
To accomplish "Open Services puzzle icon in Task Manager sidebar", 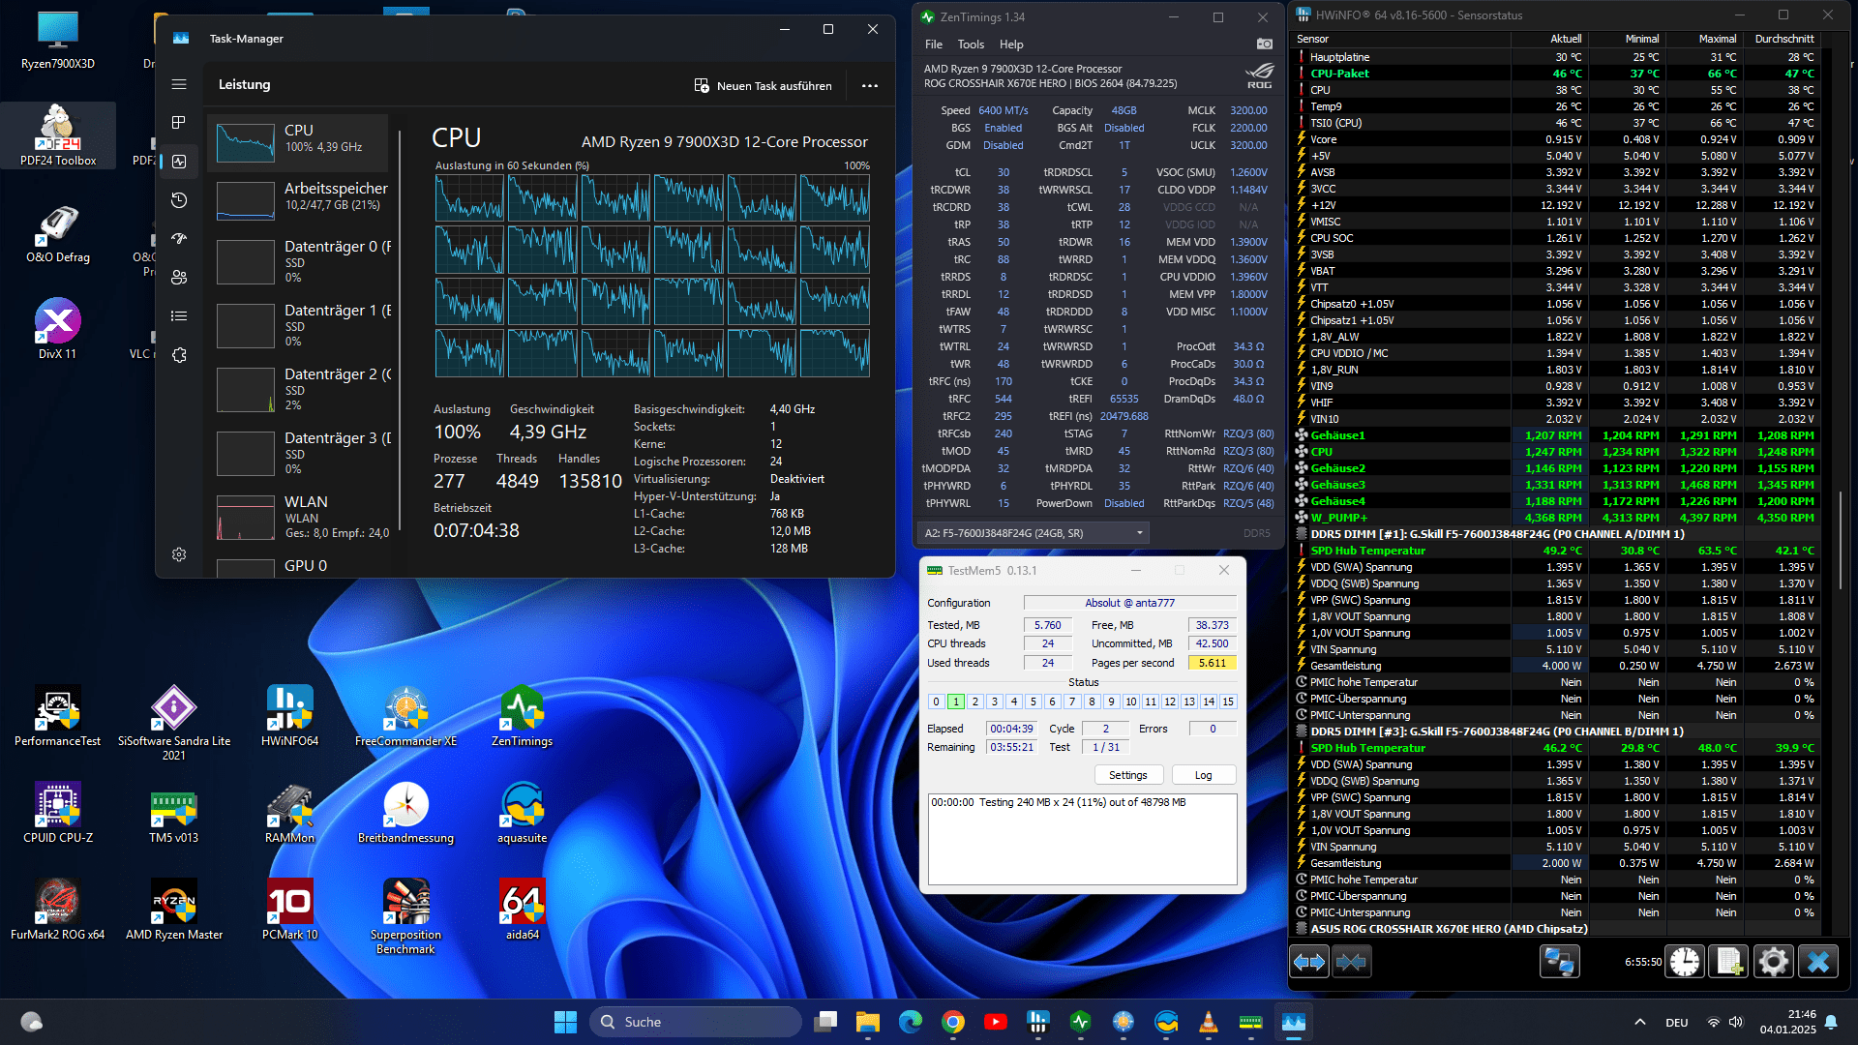I will [x=179, y=355].
